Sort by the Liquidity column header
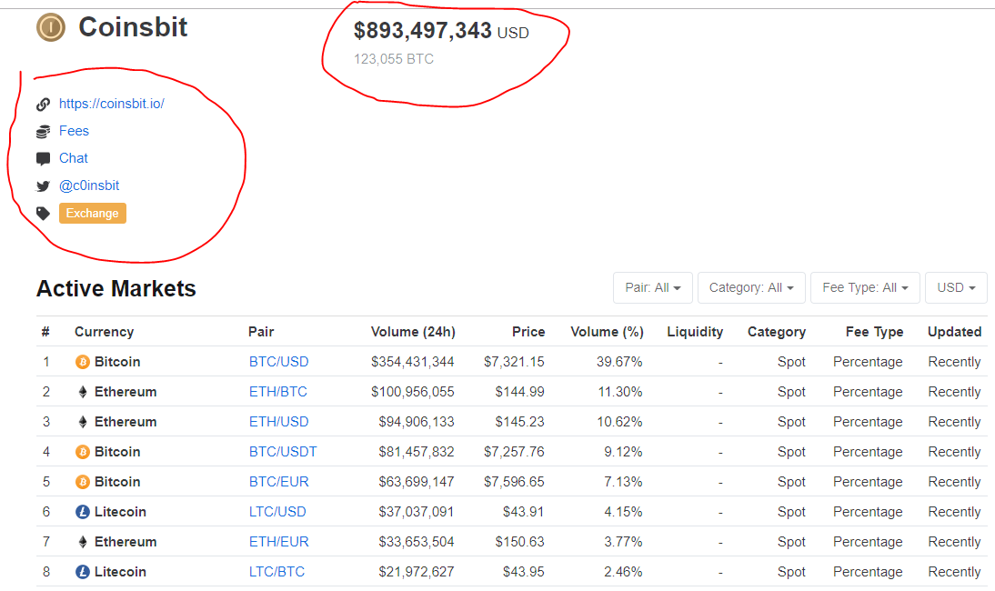 [x=695, y=332]
